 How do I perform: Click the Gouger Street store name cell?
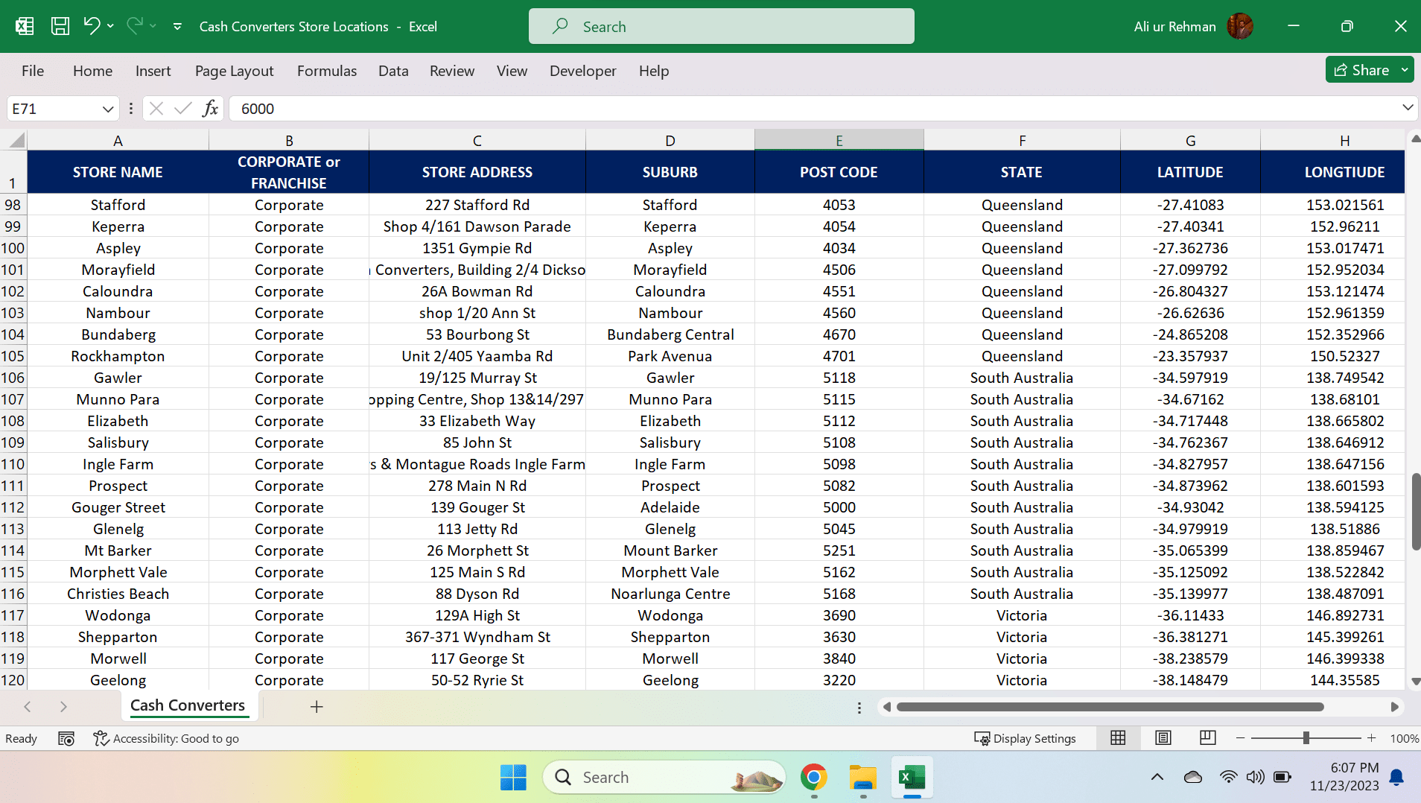point(118,507)
